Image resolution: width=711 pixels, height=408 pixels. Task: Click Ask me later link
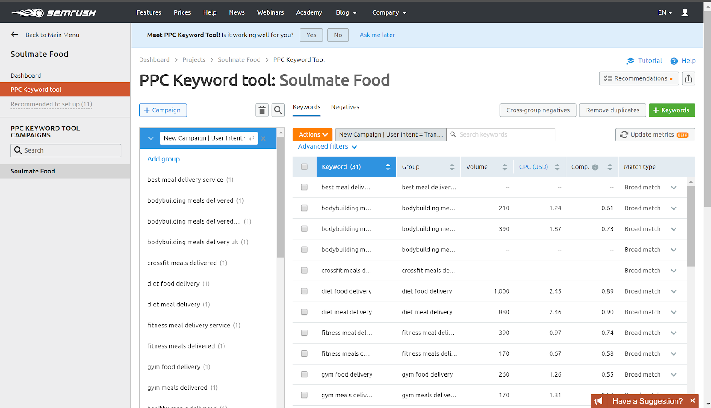pyautogui.click(x=377, y=35)
